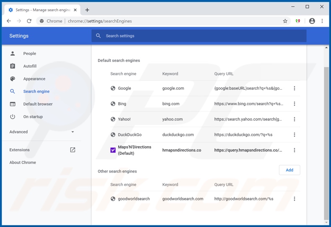This screenshot has height=227, width=331.
Task: Bookmark this page with the star icon
Action: (x=285, y=21)
